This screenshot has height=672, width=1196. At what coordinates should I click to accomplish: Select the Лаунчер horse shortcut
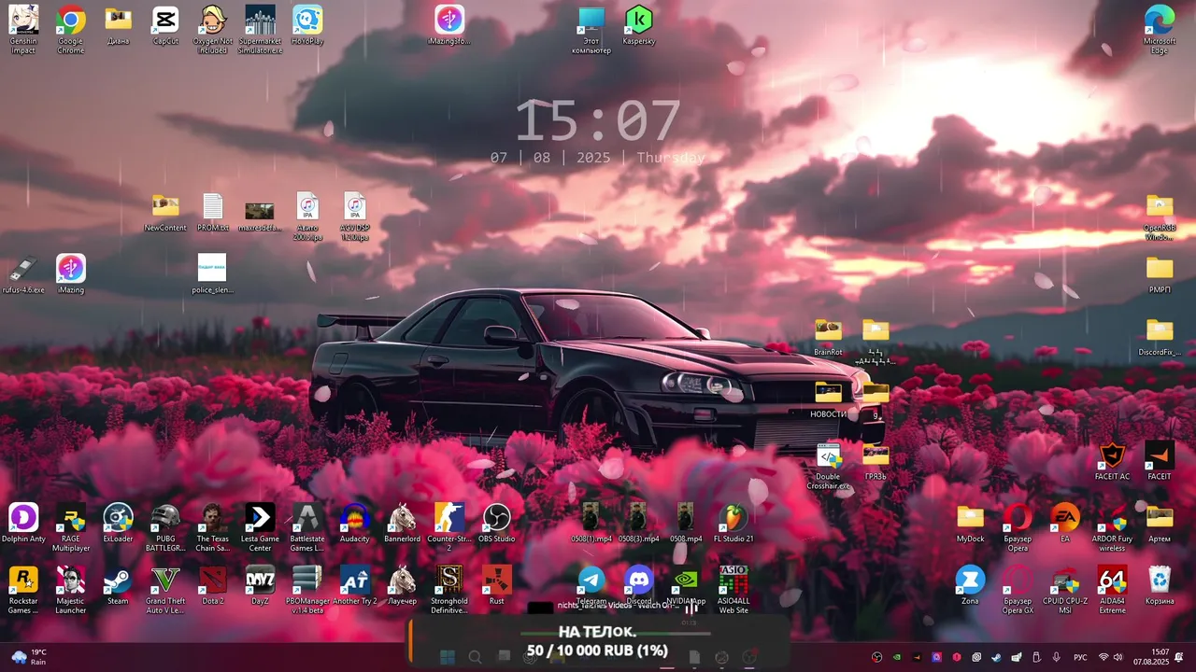point(403,580)
